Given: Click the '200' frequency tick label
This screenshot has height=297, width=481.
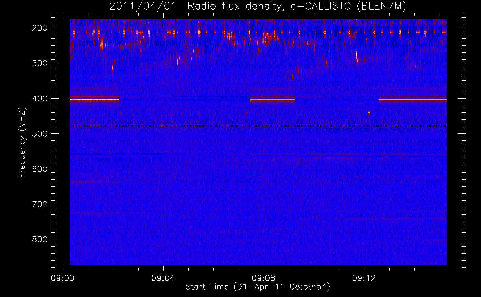Looking at the screenshot, I should click(40, 28).
